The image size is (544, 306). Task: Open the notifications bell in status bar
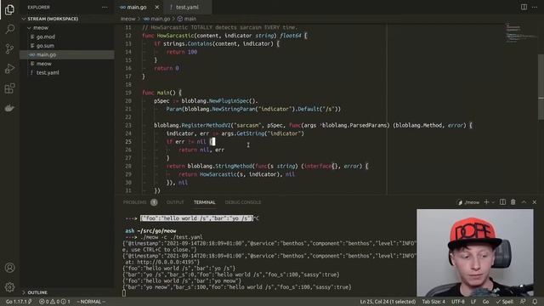[535, 302]
